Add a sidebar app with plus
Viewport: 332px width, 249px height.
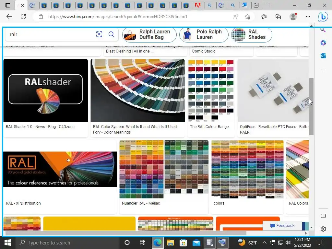pos(323,70)
